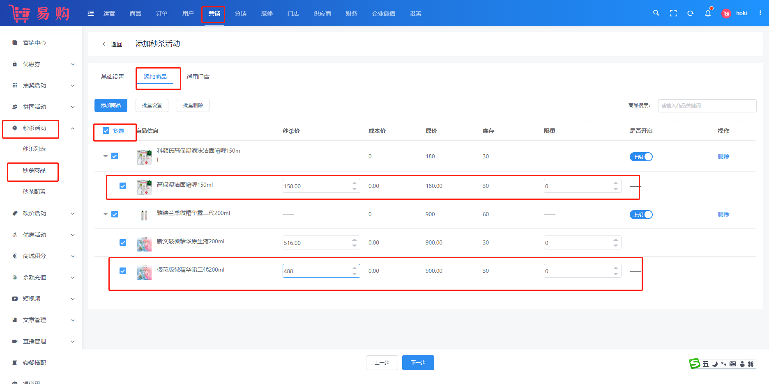Click the search magnifier icon in header
Screen dimensions: 769x384
click(656, 13)
